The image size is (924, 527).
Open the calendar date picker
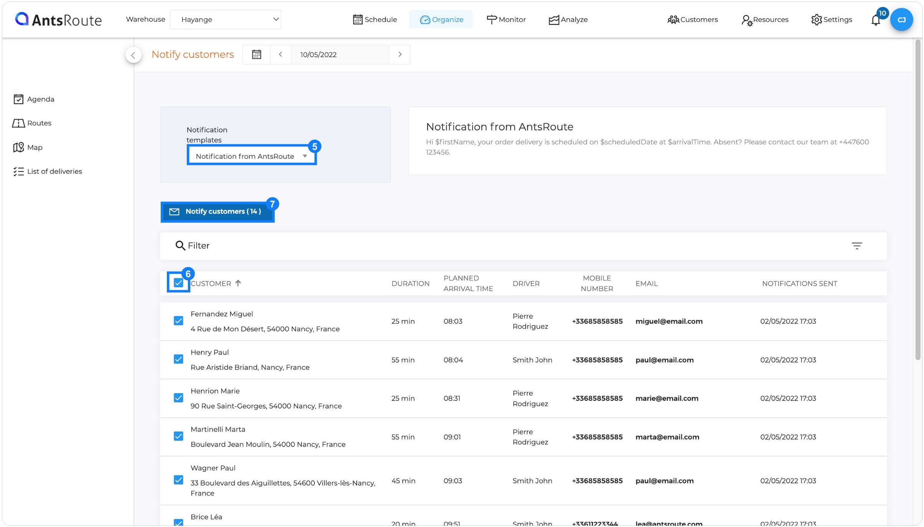coord(257,54)
